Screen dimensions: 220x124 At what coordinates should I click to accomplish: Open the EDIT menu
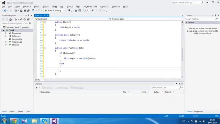pos(10,7)
